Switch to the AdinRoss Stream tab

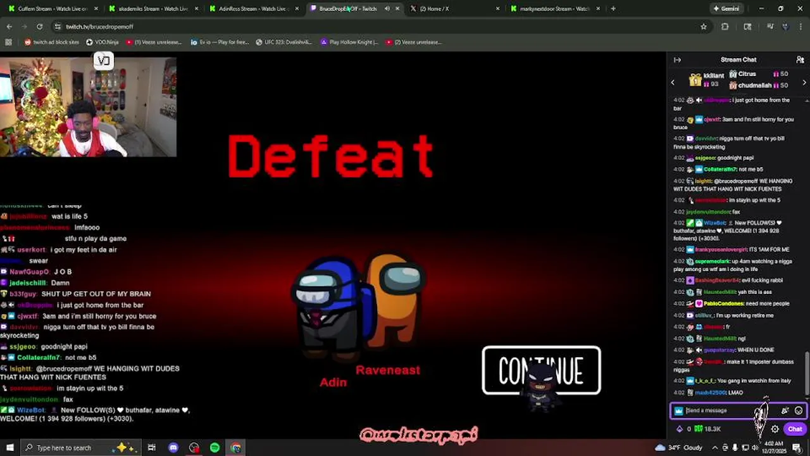253,9
